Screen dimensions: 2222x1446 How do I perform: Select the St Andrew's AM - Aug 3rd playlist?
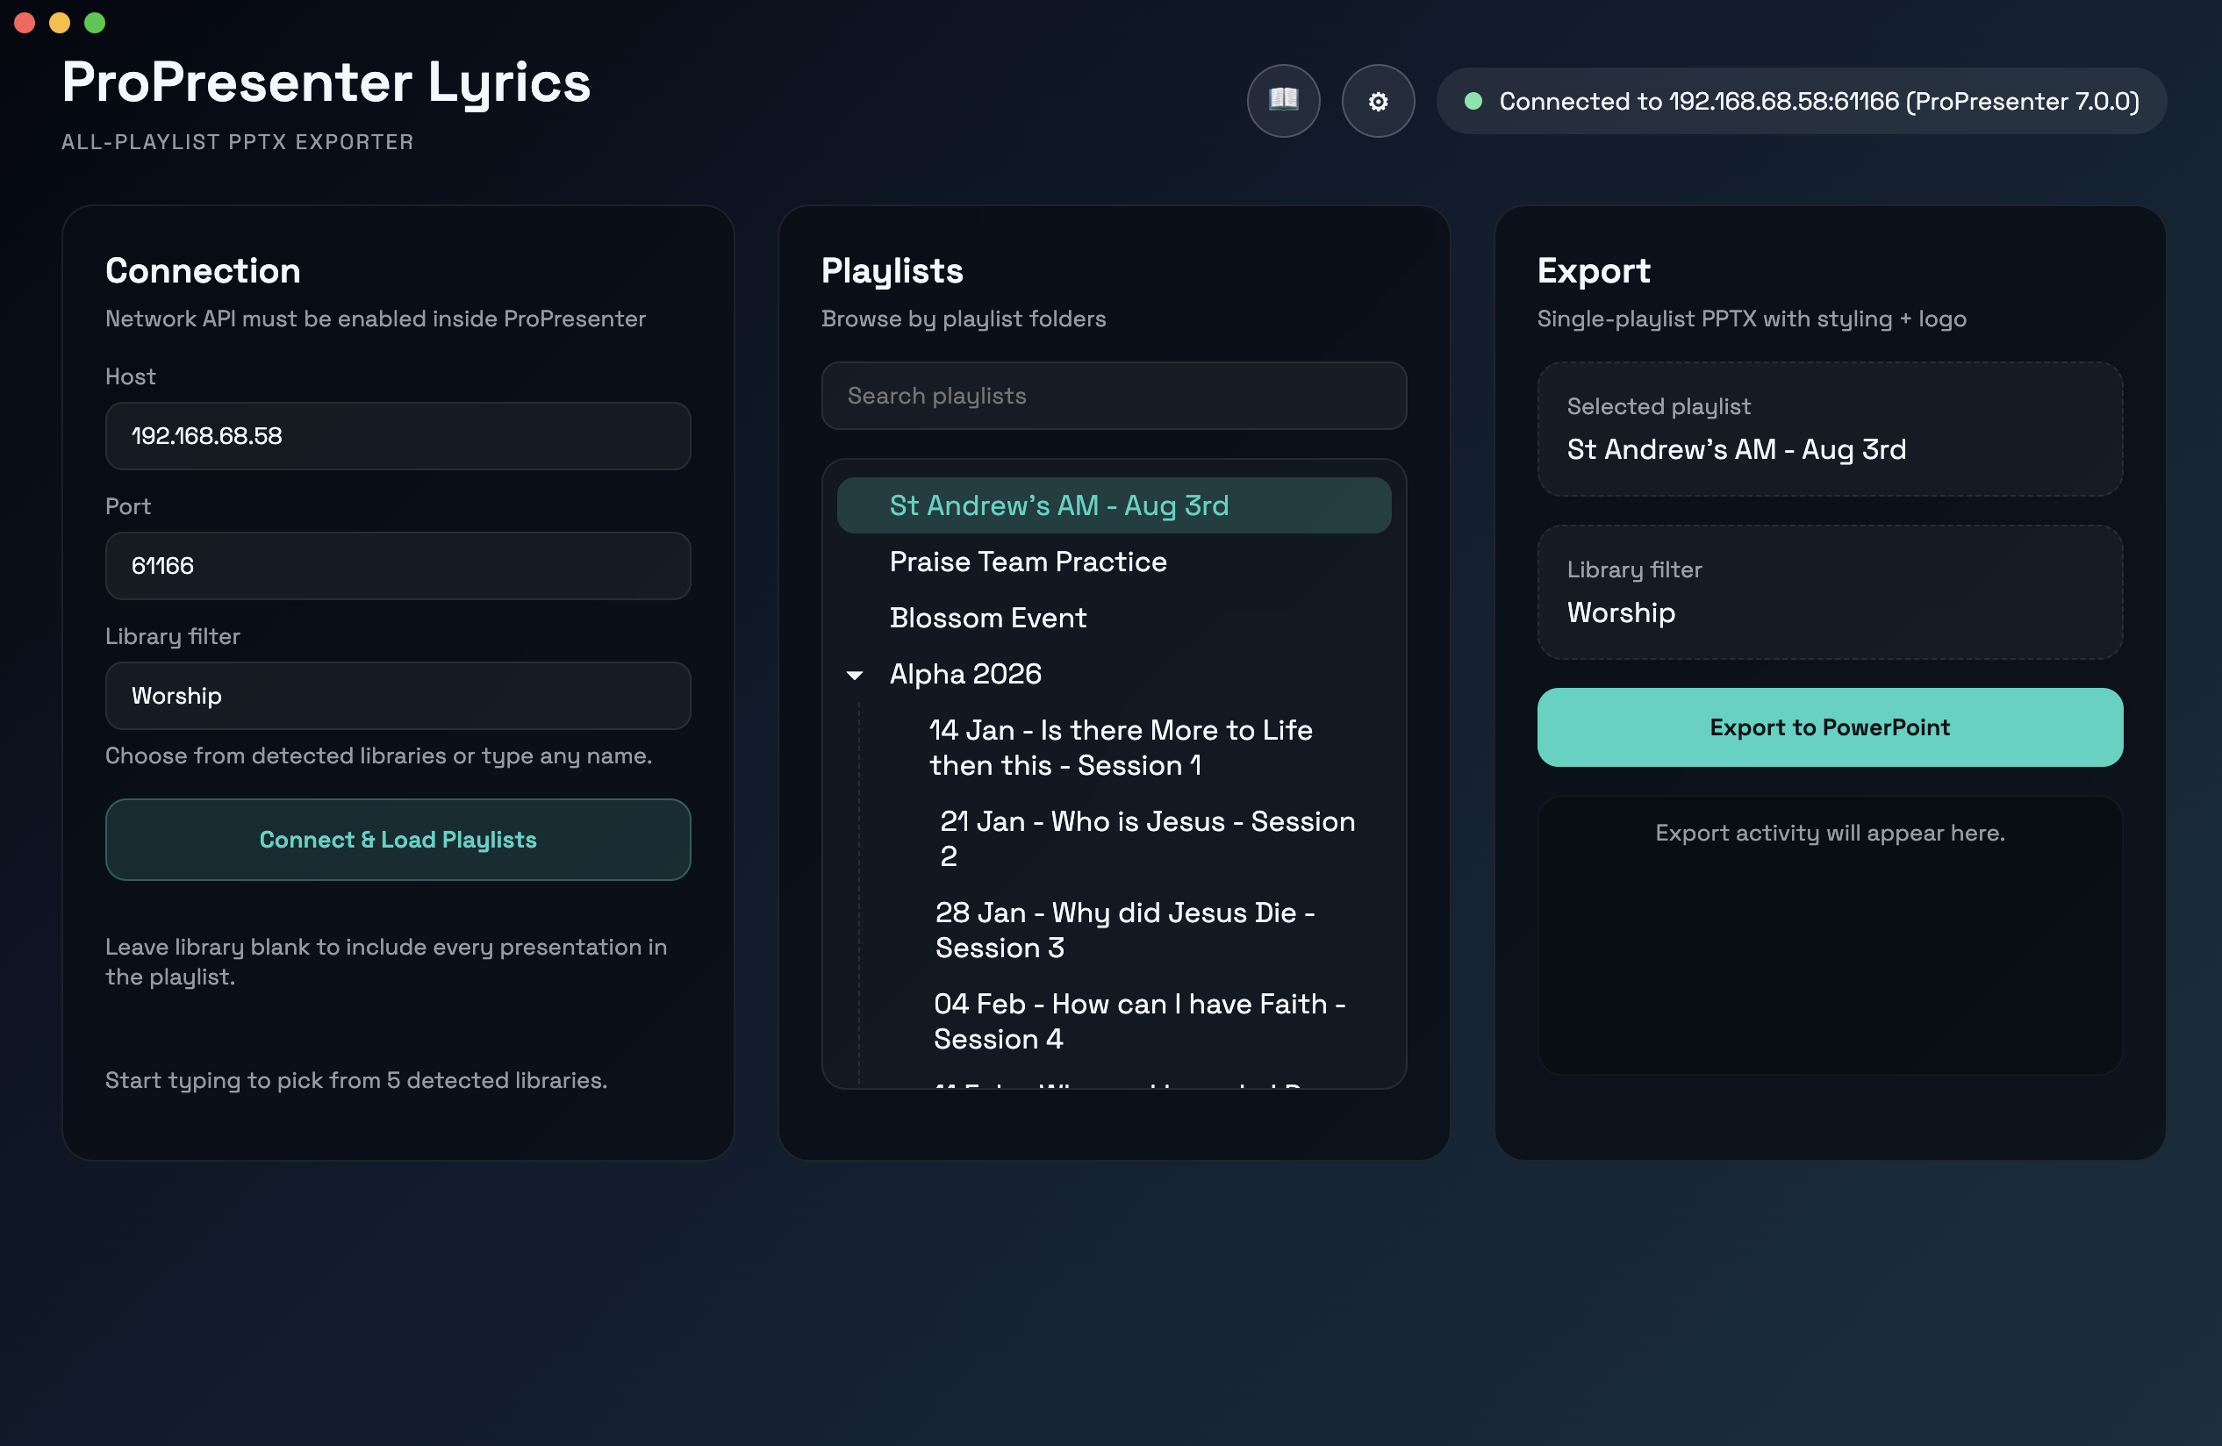[1058, 505]
